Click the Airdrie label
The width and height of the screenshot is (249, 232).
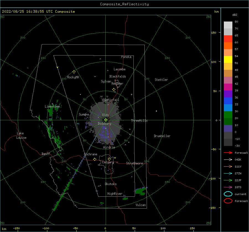pos(109,147)
